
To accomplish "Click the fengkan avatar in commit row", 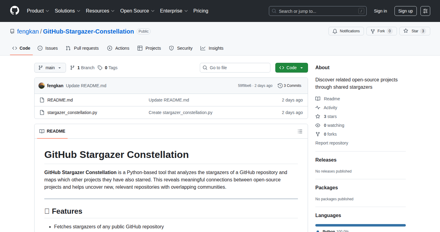I will pos(42,86).
